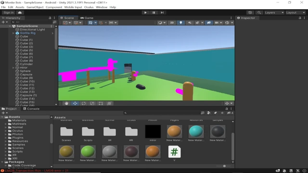Viewport: 308px width, 173px height.
Task: Select the Hand tool in scene toolbar
Action: [x=66, y=103]
